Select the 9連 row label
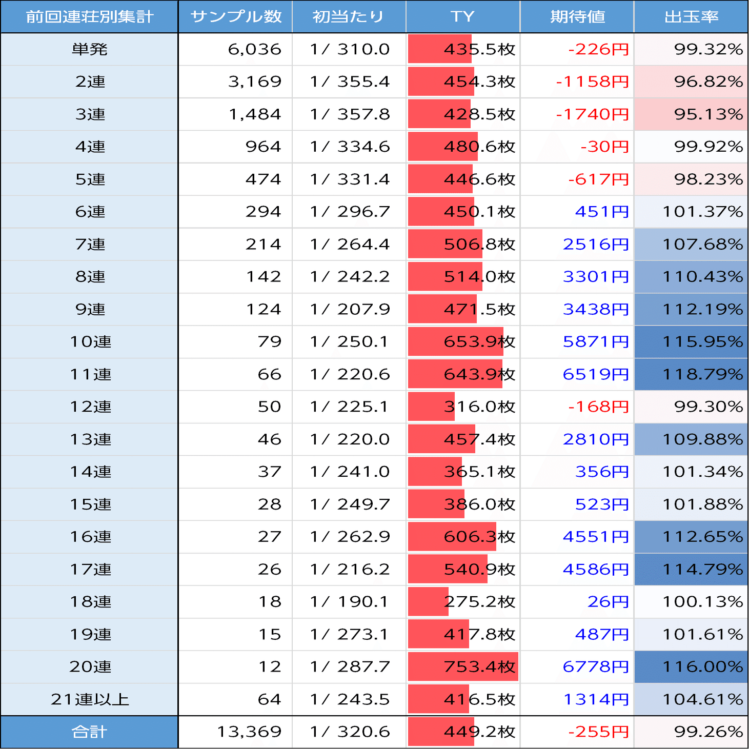Screen dimensions: 749x749 pos(89,309)
